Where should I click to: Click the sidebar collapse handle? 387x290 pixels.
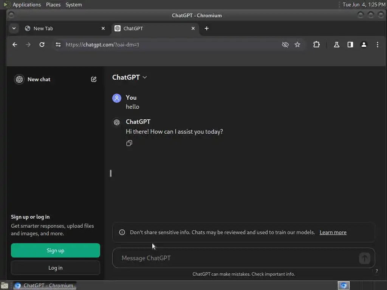111,173
